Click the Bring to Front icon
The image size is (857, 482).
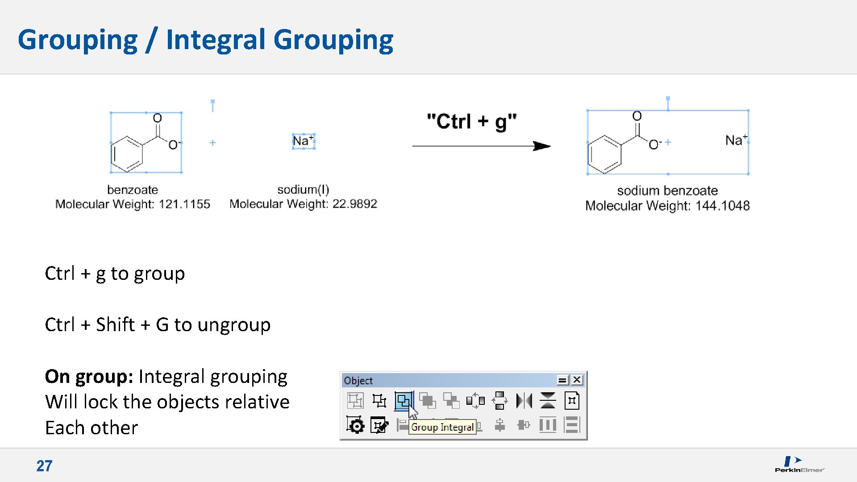tap(427, 401)
